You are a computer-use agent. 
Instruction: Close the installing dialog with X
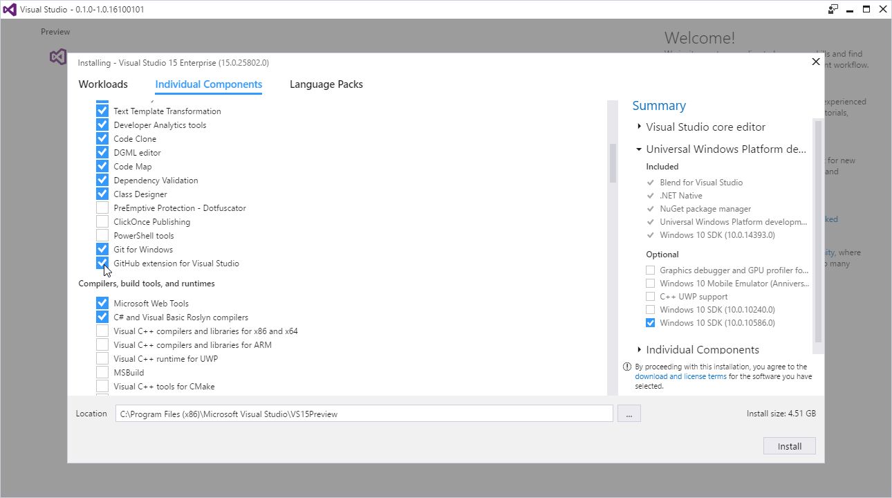pyautogui.click(x=815, y=62)
